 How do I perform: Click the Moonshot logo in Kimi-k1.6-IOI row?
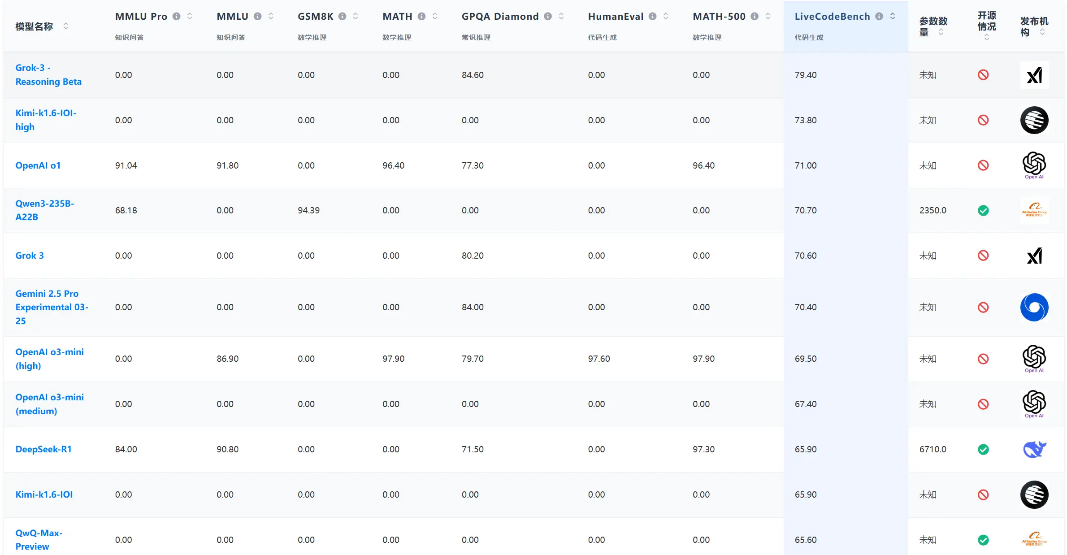pyautogui.click(x=1034, y=494)
